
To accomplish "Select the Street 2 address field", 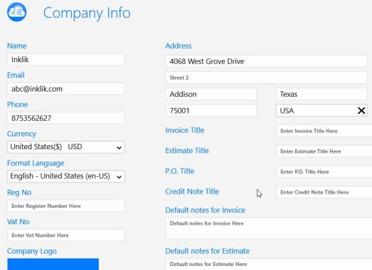I will click(x=266, y=78).
